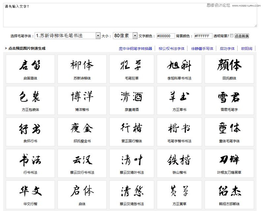Click the 行书书法 font preview
The height and width of the screenshot is (211, 264).
pyautogui.click(x=30, y=163)
